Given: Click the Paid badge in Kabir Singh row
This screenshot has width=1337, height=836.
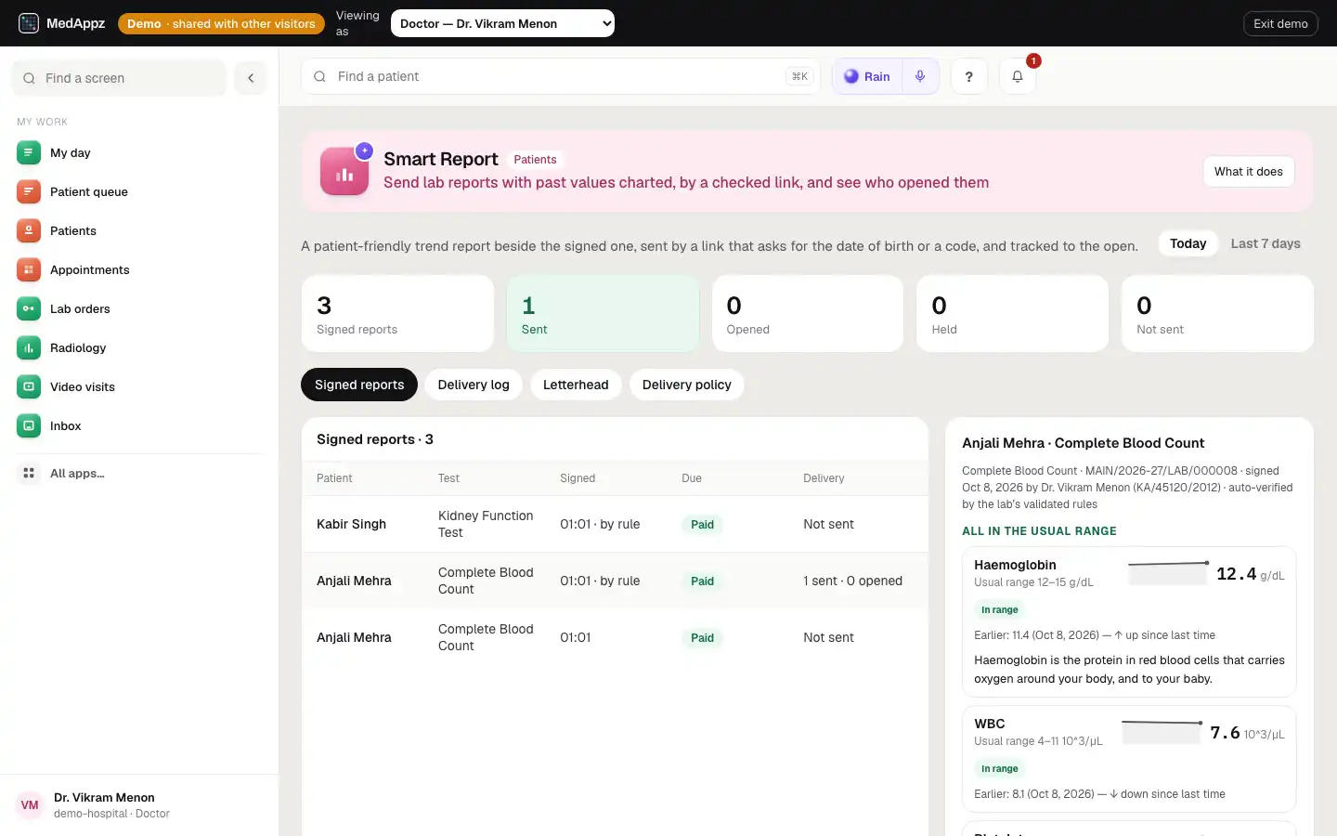Looking at the screenshot, I should point(703,525).
